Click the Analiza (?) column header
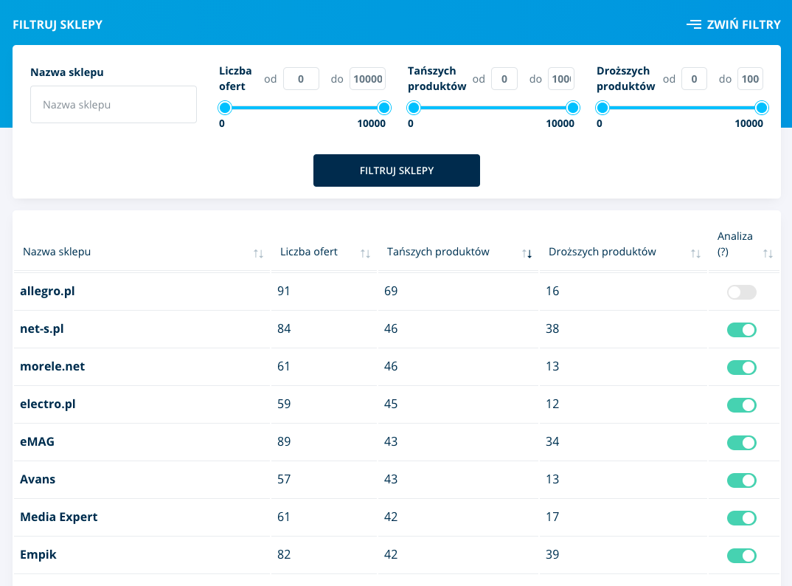Viewport: 792px width, 586px height. coord(734,244)
